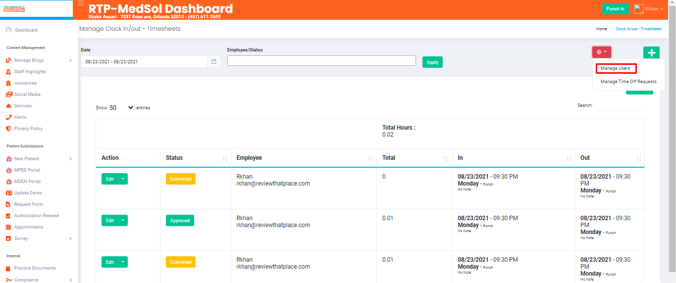Click the Survey chart icon
Image resolution: width=676 pixels, height=283 pixels.
click(x=9, y=238)
